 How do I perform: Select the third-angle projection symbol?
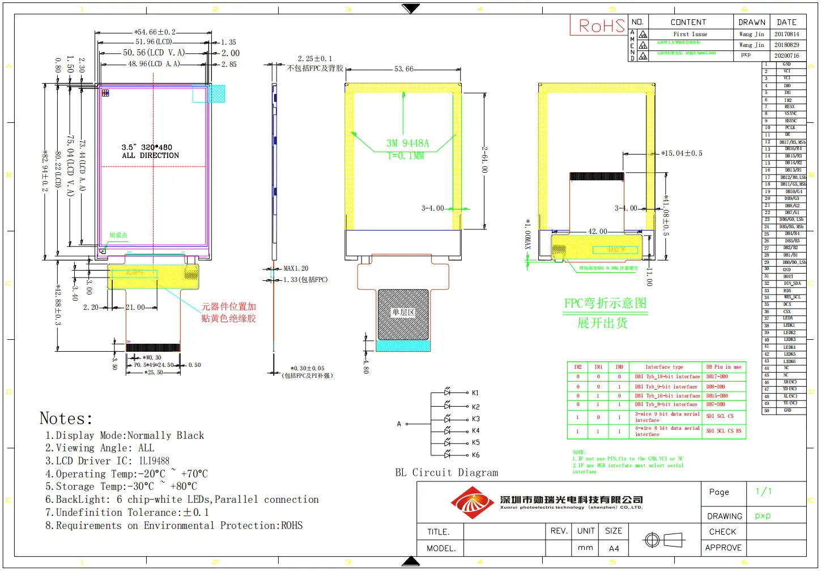coord(664,540)
